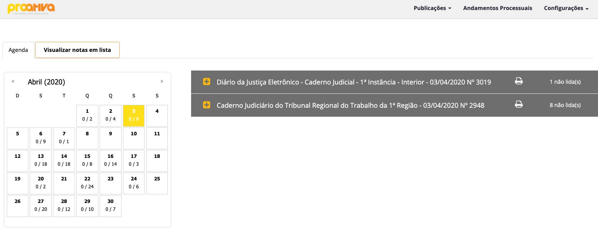The width and height of the screenshot is (598, 242).
Task: Select April 1 in the calendar
Action: click(x=87, y=116)
